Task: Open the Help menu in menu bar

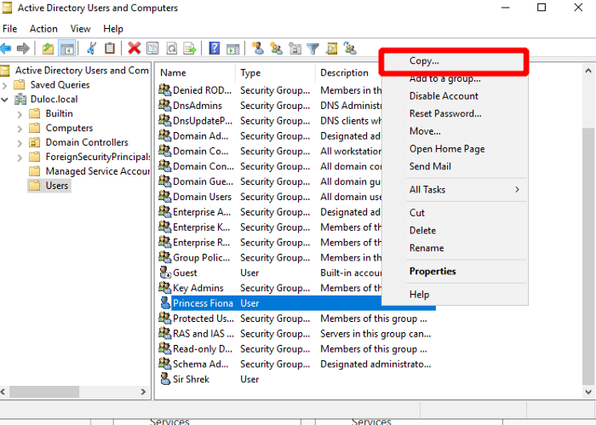Action: pyautogui.click(x=113, y=29)
